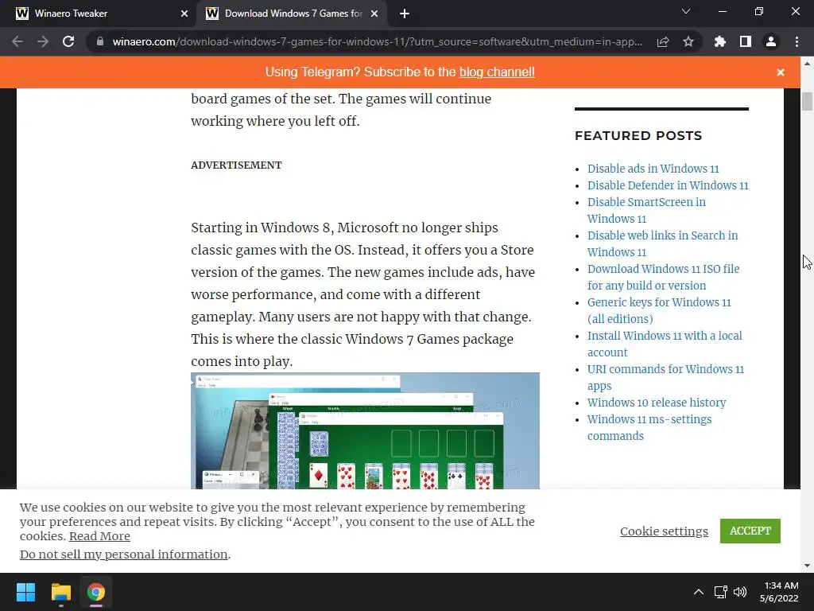Open Chrome three-dot menu
This screenshot has width=814, height=611.
click(x=797, y=41)
